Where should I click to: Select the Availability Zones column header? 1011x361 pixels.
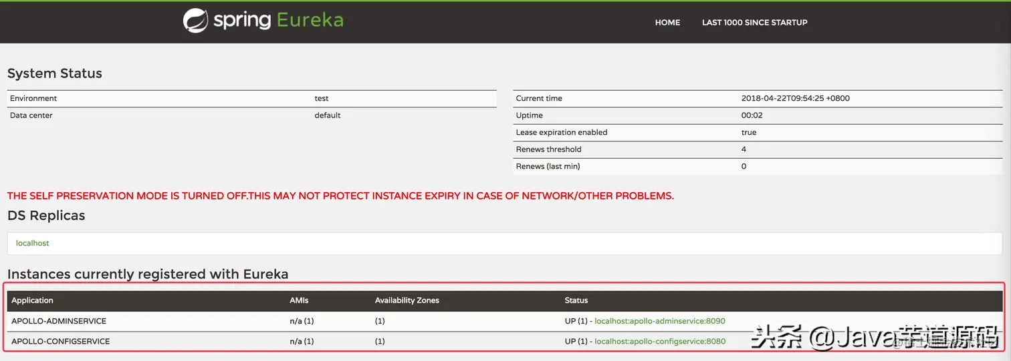pyautogui.click(x=407, y=300)
